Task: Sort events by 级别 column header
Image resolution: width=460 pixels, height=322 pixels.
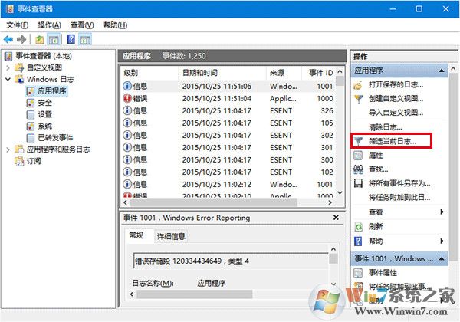Action: (x=149, y=72)
